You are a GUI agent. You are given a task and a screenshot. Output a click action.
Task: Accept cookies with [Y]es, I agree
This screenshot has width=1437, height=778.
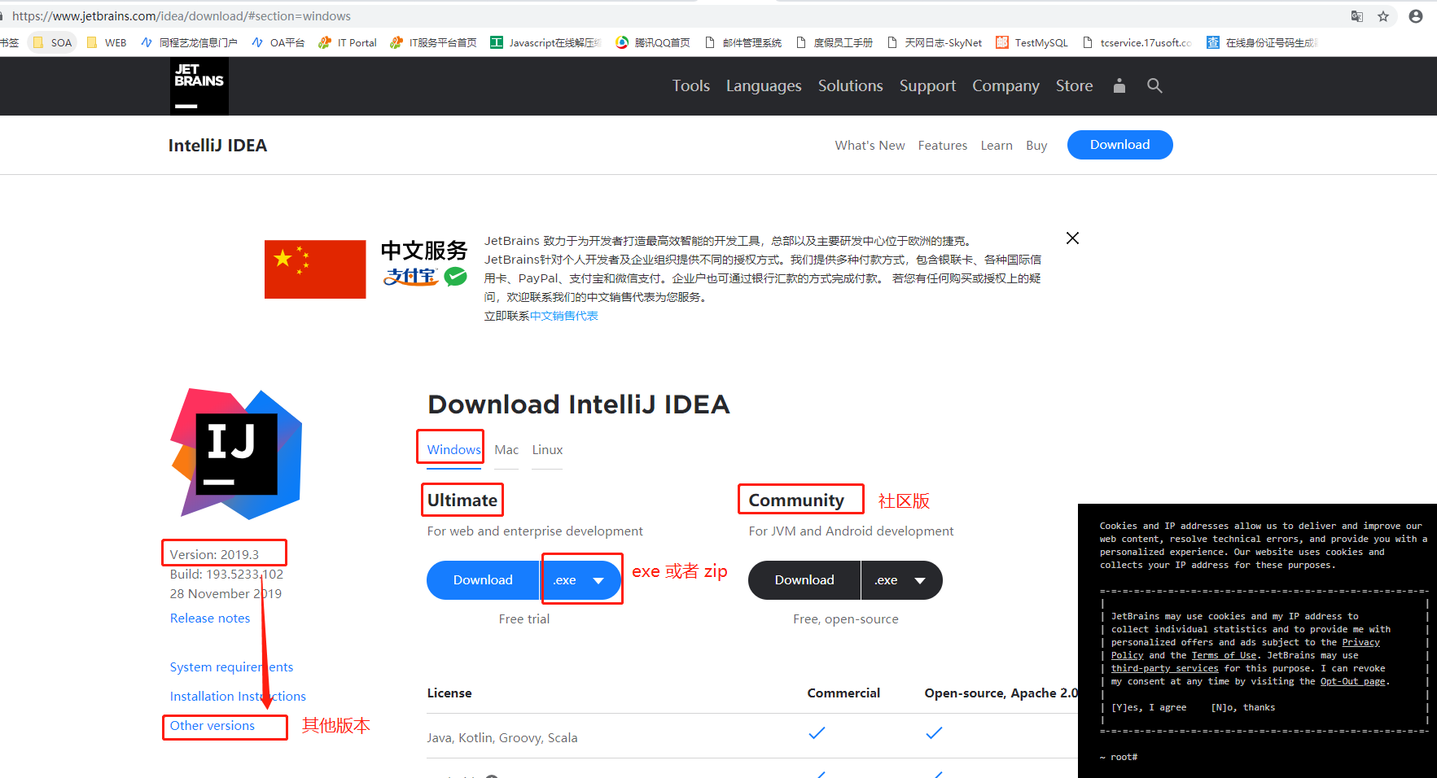tap(1149, 708)
